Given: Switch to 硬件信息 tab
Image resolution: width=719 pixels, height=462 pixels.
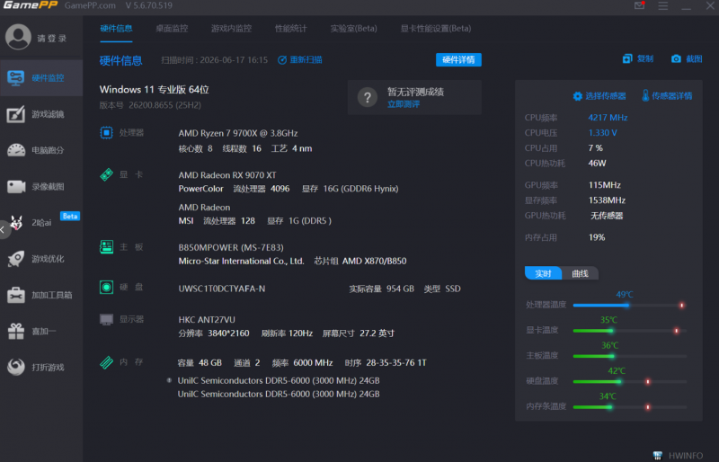Looking at the screenshot, I should (x=116, y=29).
